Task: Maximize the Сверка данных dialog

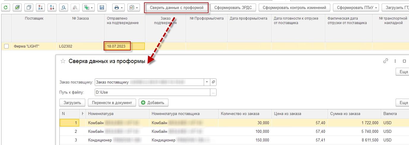Action: (404, 61)
